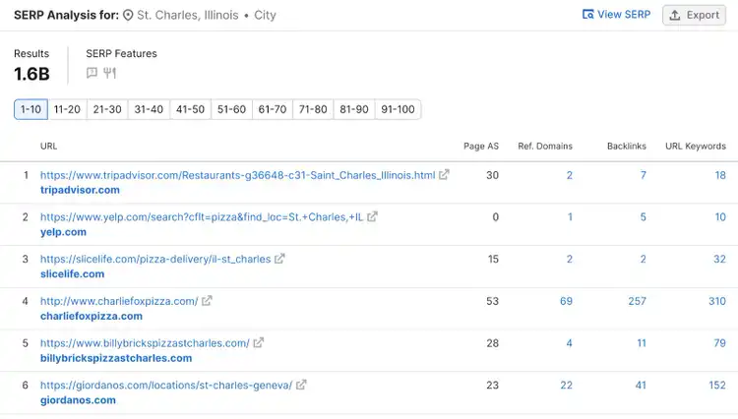Switch to the 91-100 results tab

tap(398, 109)
